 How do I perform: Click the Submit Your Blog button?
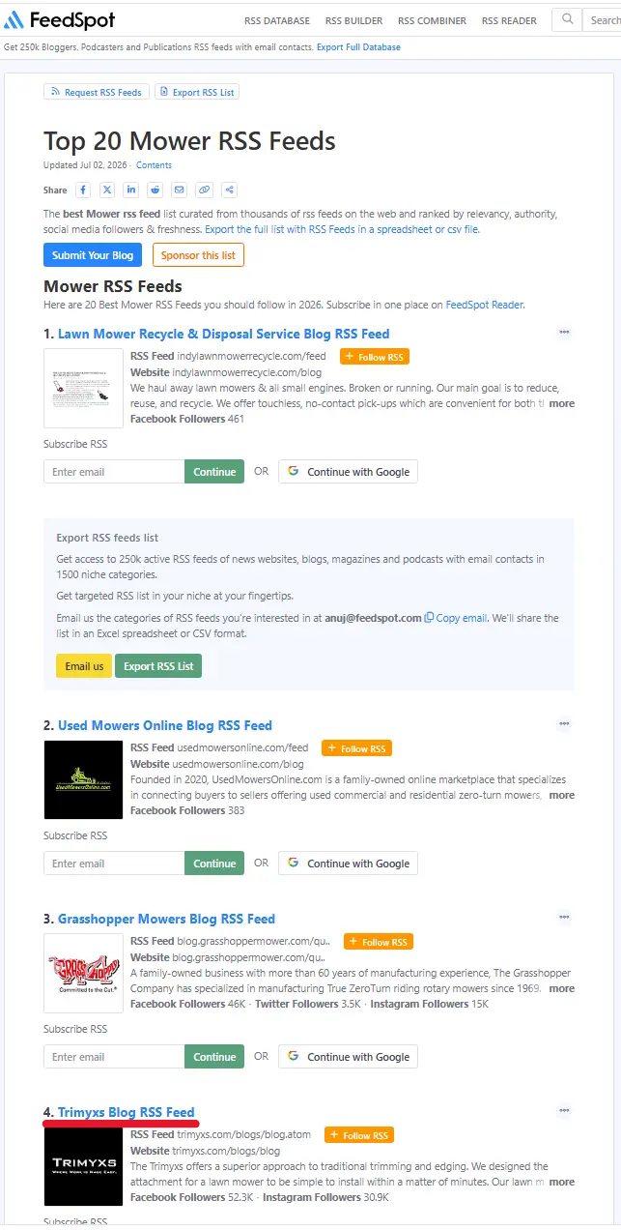click(93, 254)
